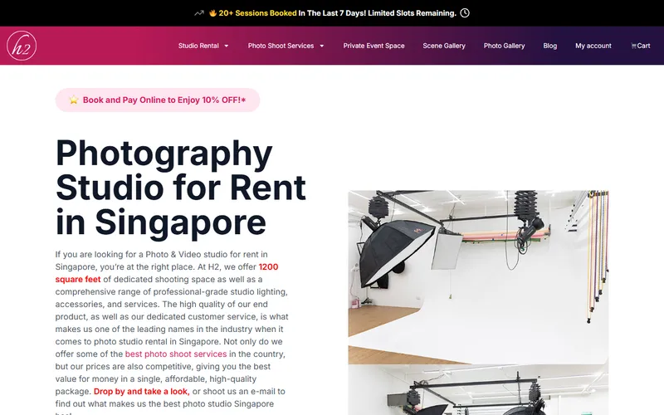The height and width of the screenshot is (415, 664).
Task: Expand the Photo Shoot Services dropdown arrow
Action: 321,46
